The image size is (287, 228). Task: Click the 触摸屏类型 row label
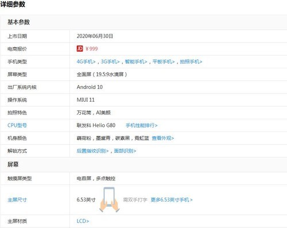[20, 179]
